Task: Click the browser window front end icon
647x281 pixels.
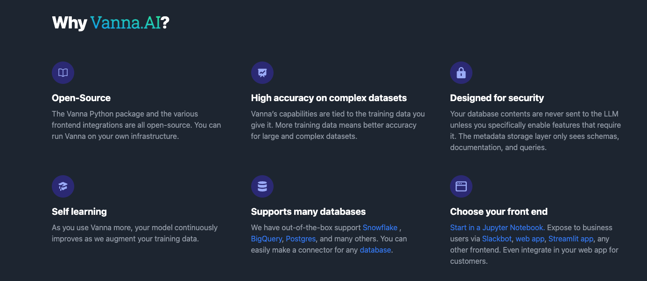Action: tap(461, 186)
